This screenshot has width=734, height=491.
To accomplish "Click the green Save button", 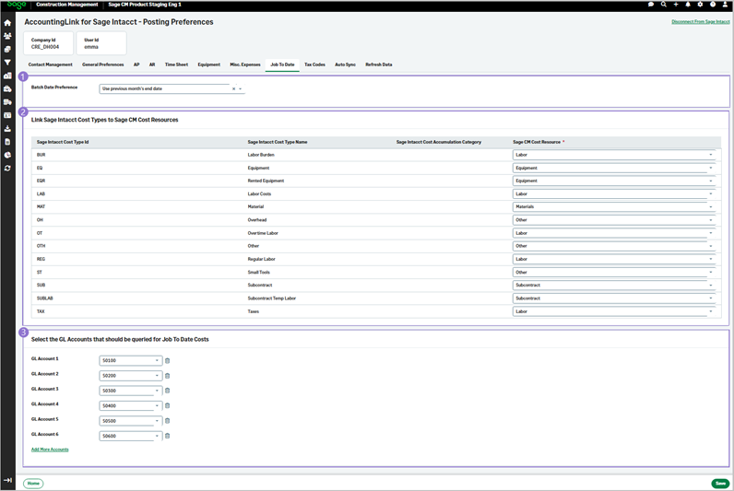I will coord(720,484).
